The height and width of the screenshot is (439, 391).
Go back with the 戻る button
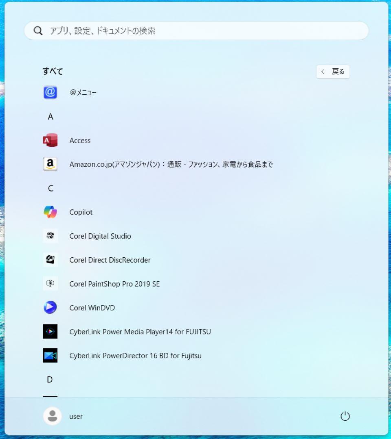[x=333, y=72]
